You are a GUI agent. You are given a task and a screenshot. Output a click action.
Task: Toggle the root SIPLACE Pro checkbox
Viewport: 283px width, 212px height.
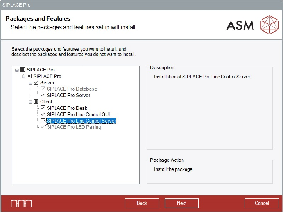tap(23, 69)
